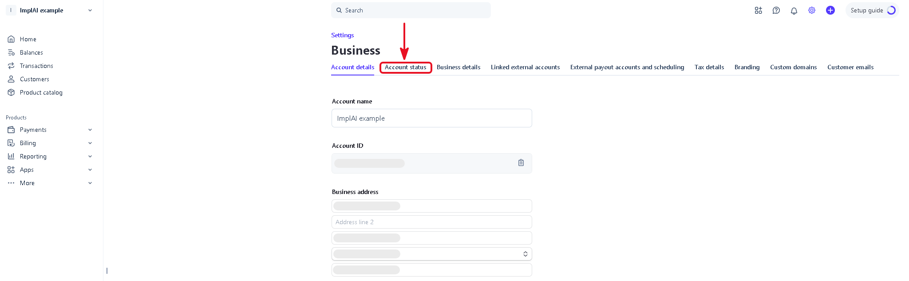Screen dimensions: 909x281
Task: Open External payout accounts and scheduling tab
Action: click(627, 67)
